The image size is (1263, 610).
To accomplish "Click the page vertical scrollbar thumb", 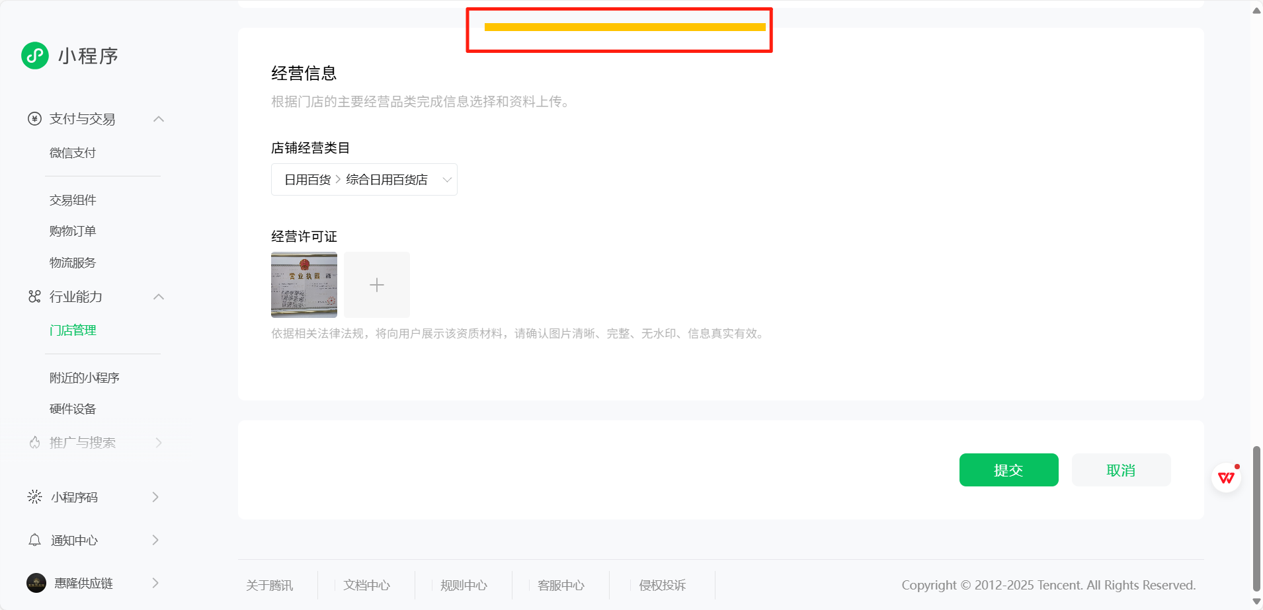I will (1256, 519).
